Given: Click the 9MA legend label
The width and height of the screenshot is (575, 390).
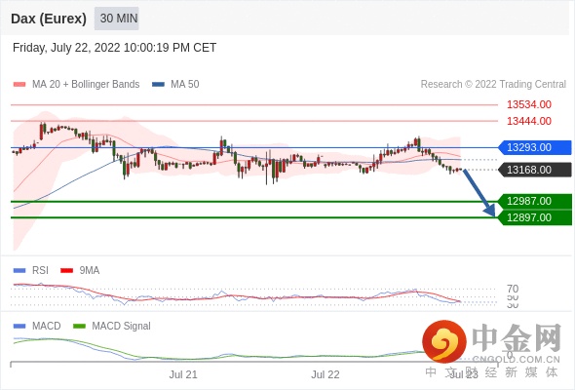Looking at the screenshot, I should click(x=90, y=271).
